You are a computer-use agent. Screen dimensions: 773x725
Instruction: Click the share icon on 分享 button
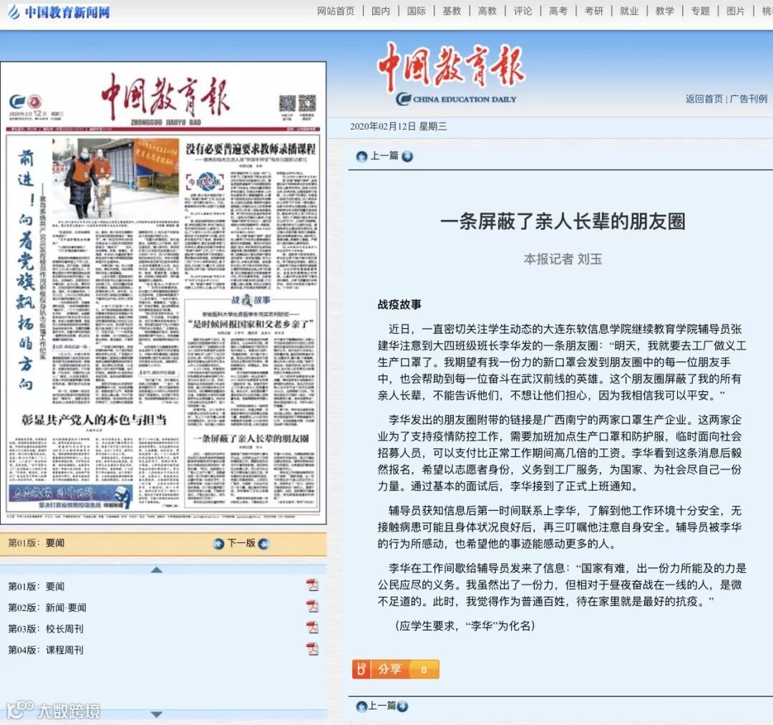point(361,669)
